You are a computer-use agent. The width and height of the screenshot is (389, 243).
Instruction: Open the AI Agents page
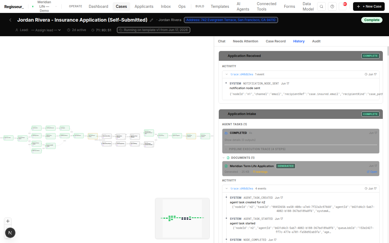243,6
